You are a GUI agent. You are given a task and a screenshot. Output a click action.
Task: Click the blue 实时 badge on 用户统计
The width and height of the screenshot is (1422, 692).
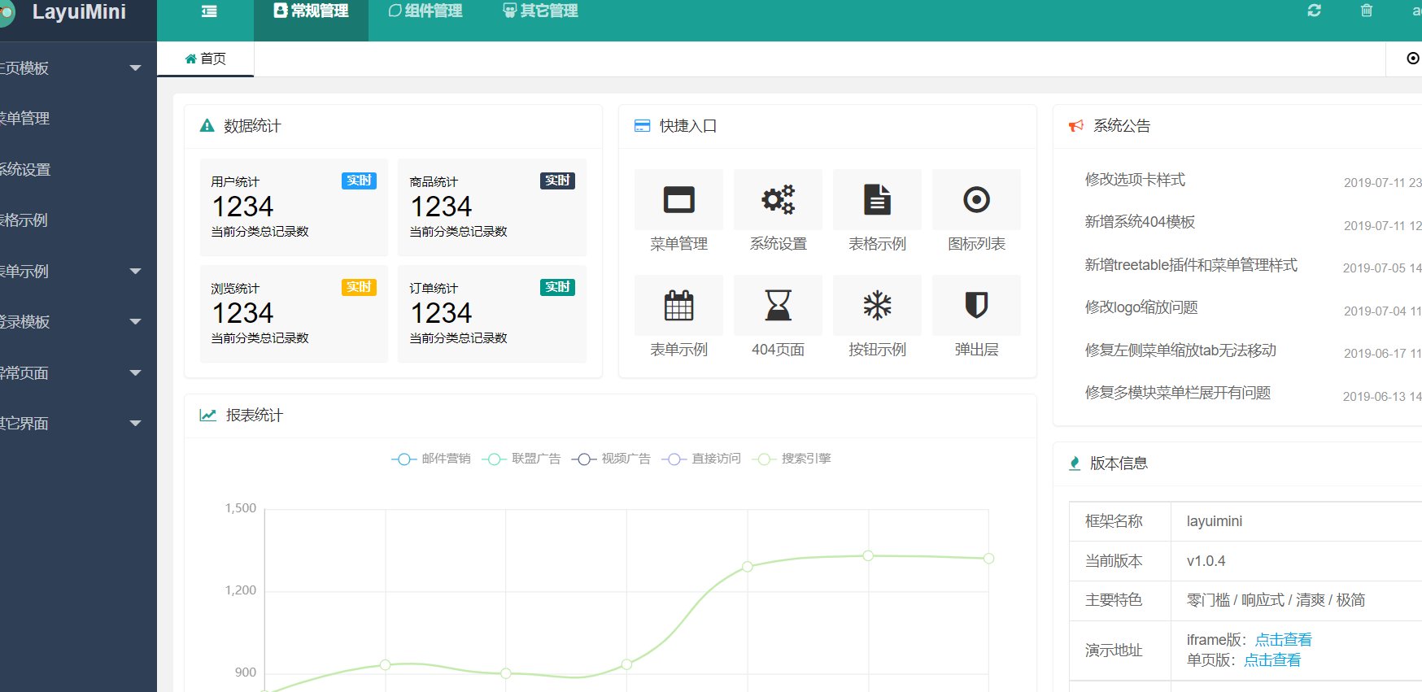[x=359, y=181]
